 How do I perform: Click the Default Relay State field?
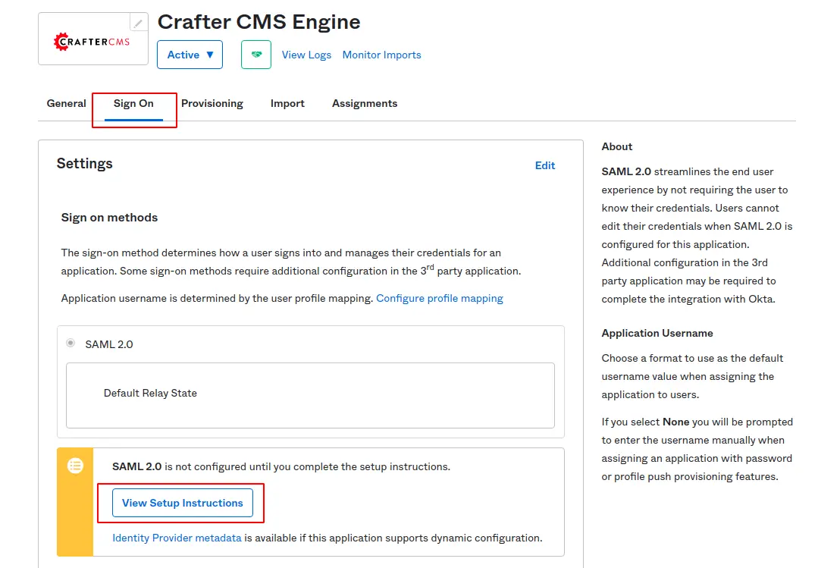pyautogui.click(x=310, y=394)
